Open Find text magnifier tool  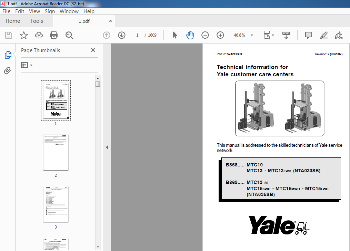69,35
